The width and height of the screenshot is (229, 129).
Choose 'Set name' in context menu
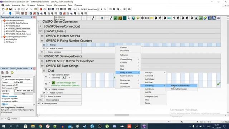128,55
